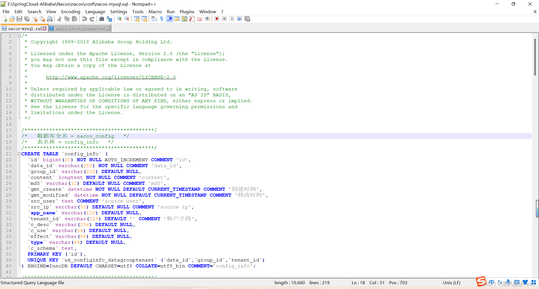
Task: Open the Tools menu
Action: click(138, 12)
